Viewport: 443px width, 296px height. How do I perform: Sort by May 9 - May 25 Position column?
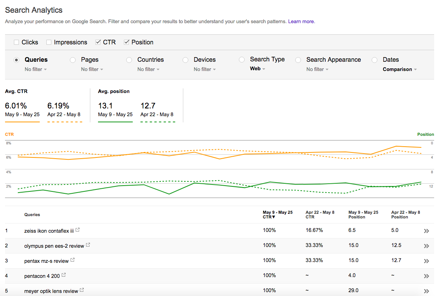click(x=364, y=215)
